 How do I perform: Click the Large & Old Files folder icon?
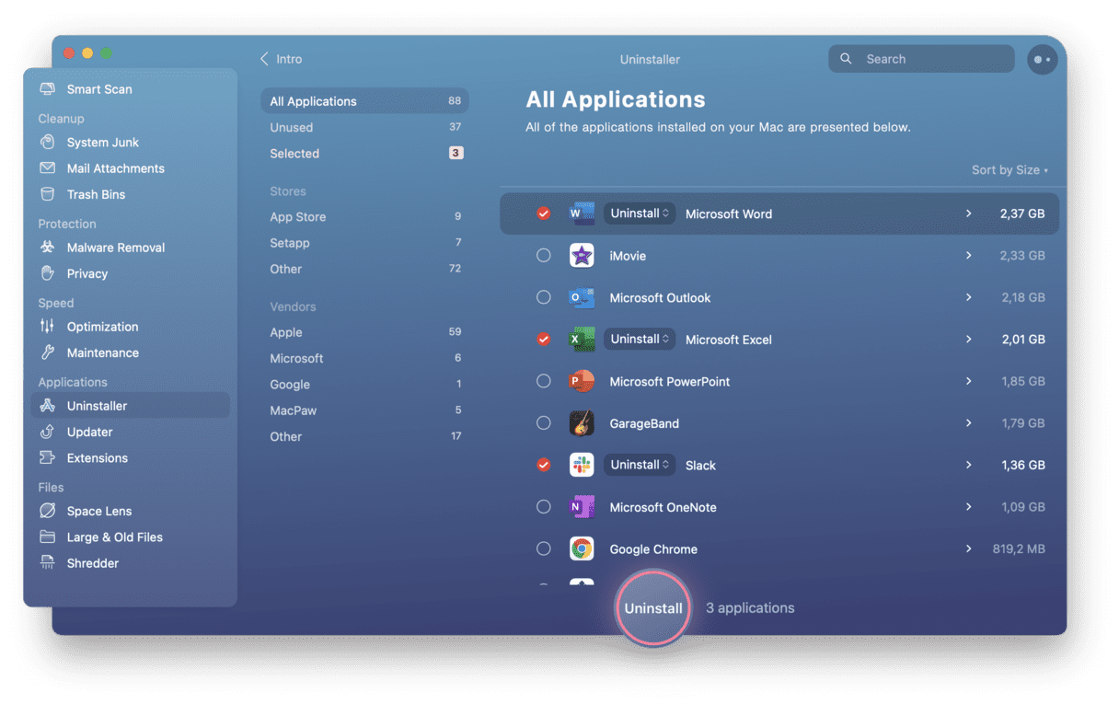47,537
